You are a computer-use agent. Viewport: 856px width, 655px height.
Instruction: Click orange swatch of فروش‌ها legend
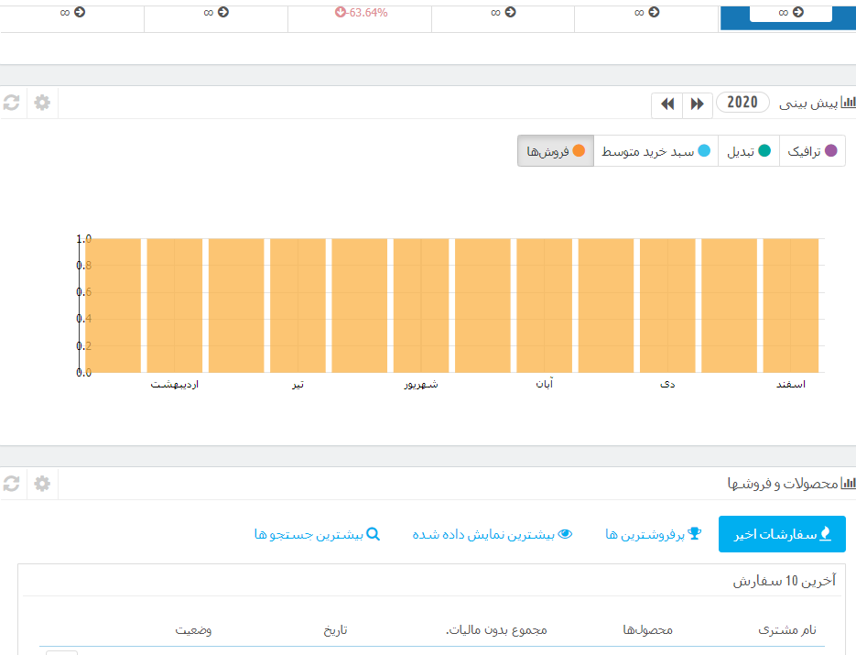pyautogui.click(x=579, y=151)
